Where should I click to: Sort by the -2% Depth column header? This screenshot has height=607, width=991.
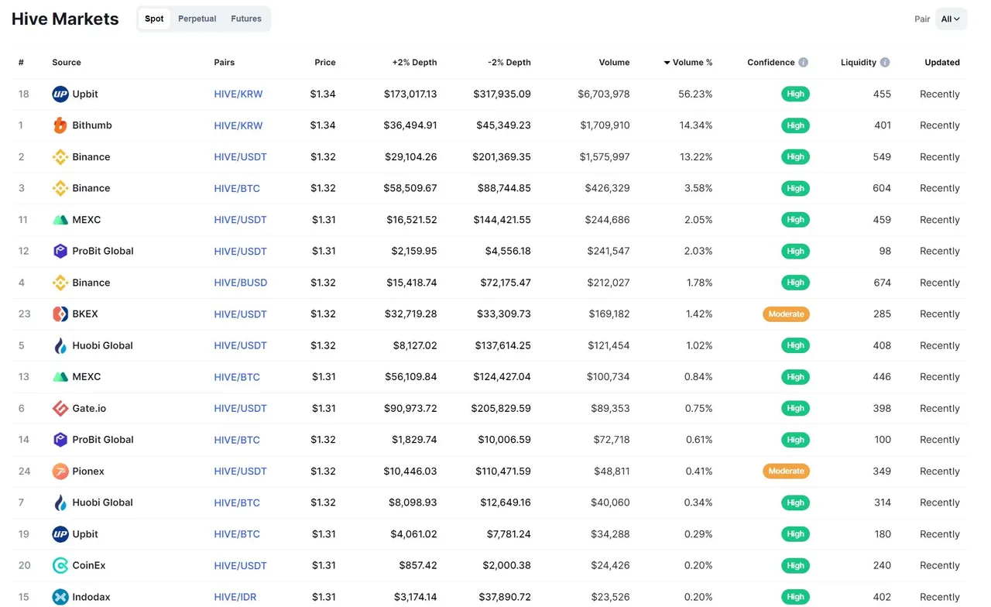click(x=509, y=62)
